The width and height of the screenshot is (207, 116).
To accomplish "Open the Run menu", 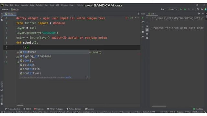I will click(x=46, y=5).
